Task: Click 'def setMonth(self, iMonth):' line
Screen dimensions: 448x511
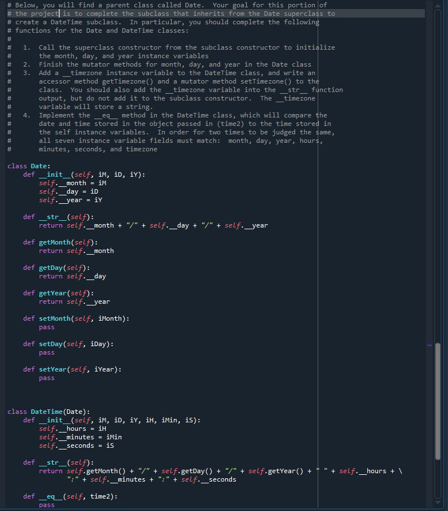Action: (x=76, y=318)
